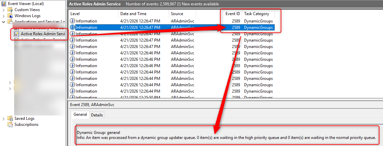This screenshot has width=383, height=146.
Task: Switch to the Details tab
Action: [x=97, y=115]
